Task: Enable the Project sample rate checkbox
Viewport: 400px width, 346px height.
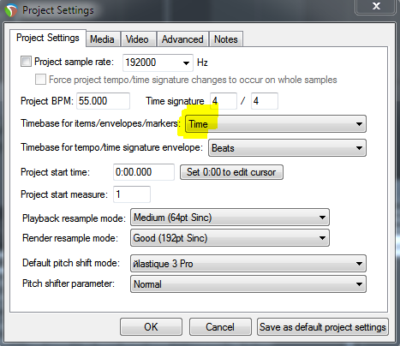Action: (x=26, y=62)
